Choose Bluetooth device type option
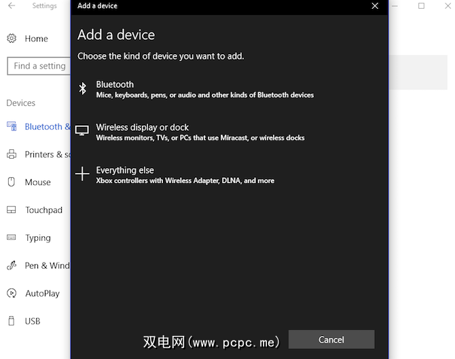This screenshot has height=359, width=455. tap(204, 89)
